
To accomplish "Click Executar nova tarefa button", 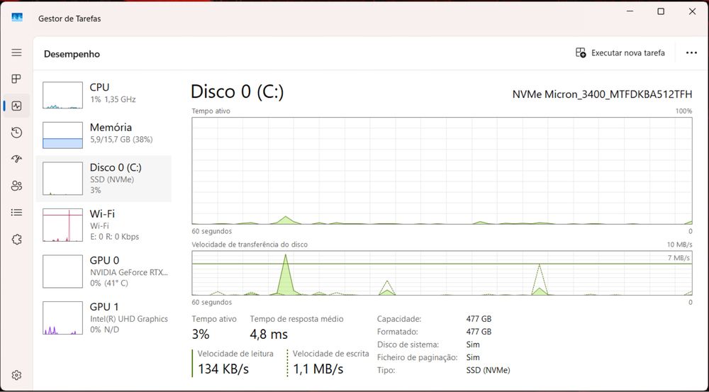I will [x=620, y=53].
